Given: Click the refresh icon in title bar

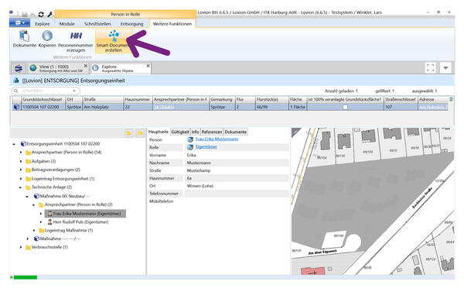Looking at the screenshot, I should 41,14.
